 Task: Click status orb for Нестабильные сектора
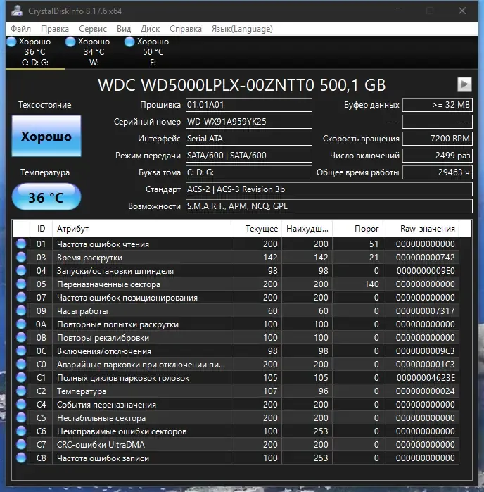21,417
